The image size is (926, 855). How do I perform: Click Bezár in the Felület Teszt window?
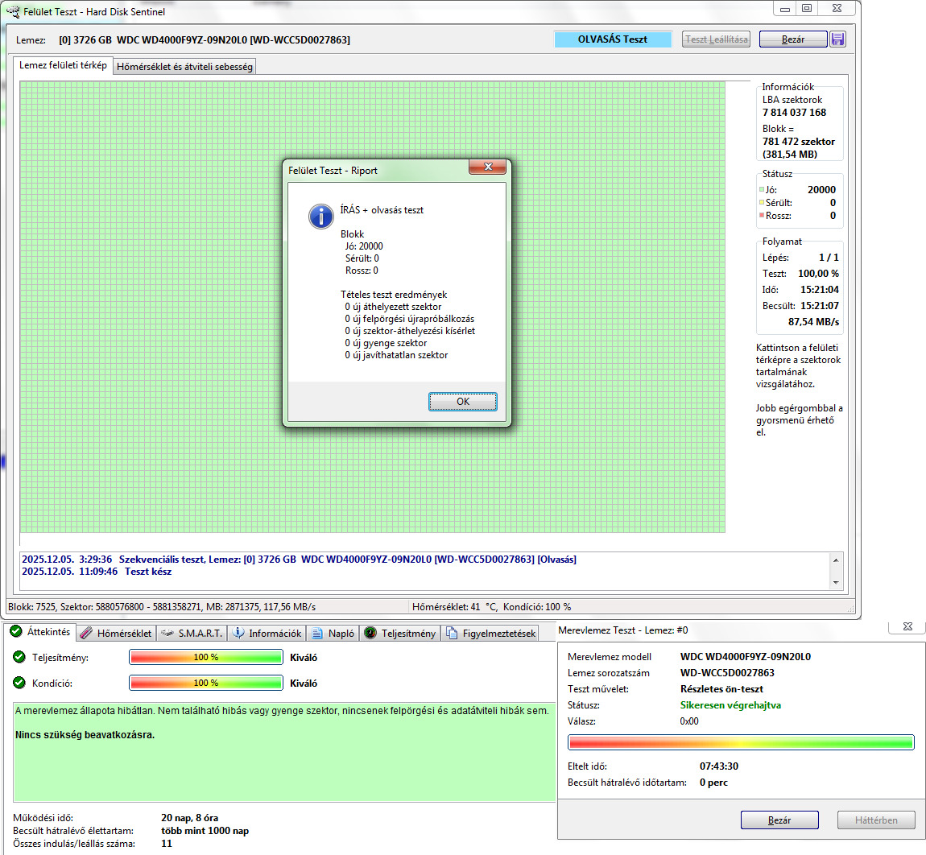tap(793, 39)
